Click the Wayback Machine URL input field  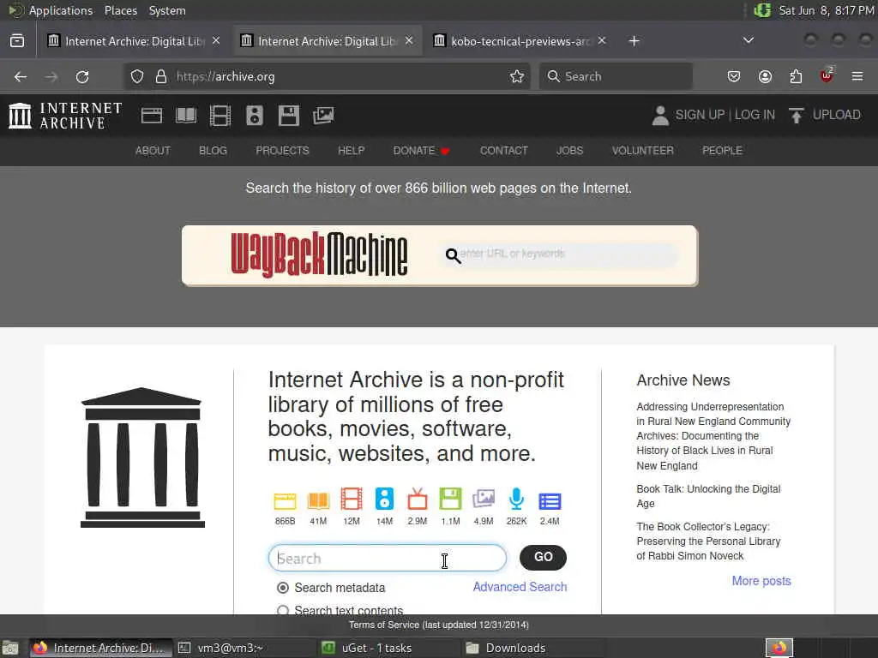tap(560, 254)
